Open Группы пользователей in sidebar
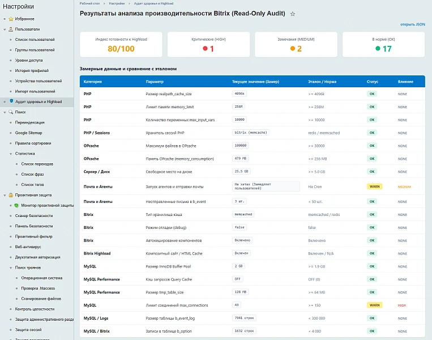This screenshot has width=432, height=340. pyautogui.click(x=35, y=50)
